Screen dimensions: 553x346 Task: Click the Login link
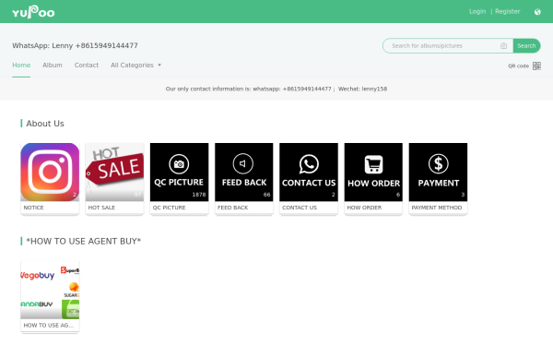click(x=477, y=11)
